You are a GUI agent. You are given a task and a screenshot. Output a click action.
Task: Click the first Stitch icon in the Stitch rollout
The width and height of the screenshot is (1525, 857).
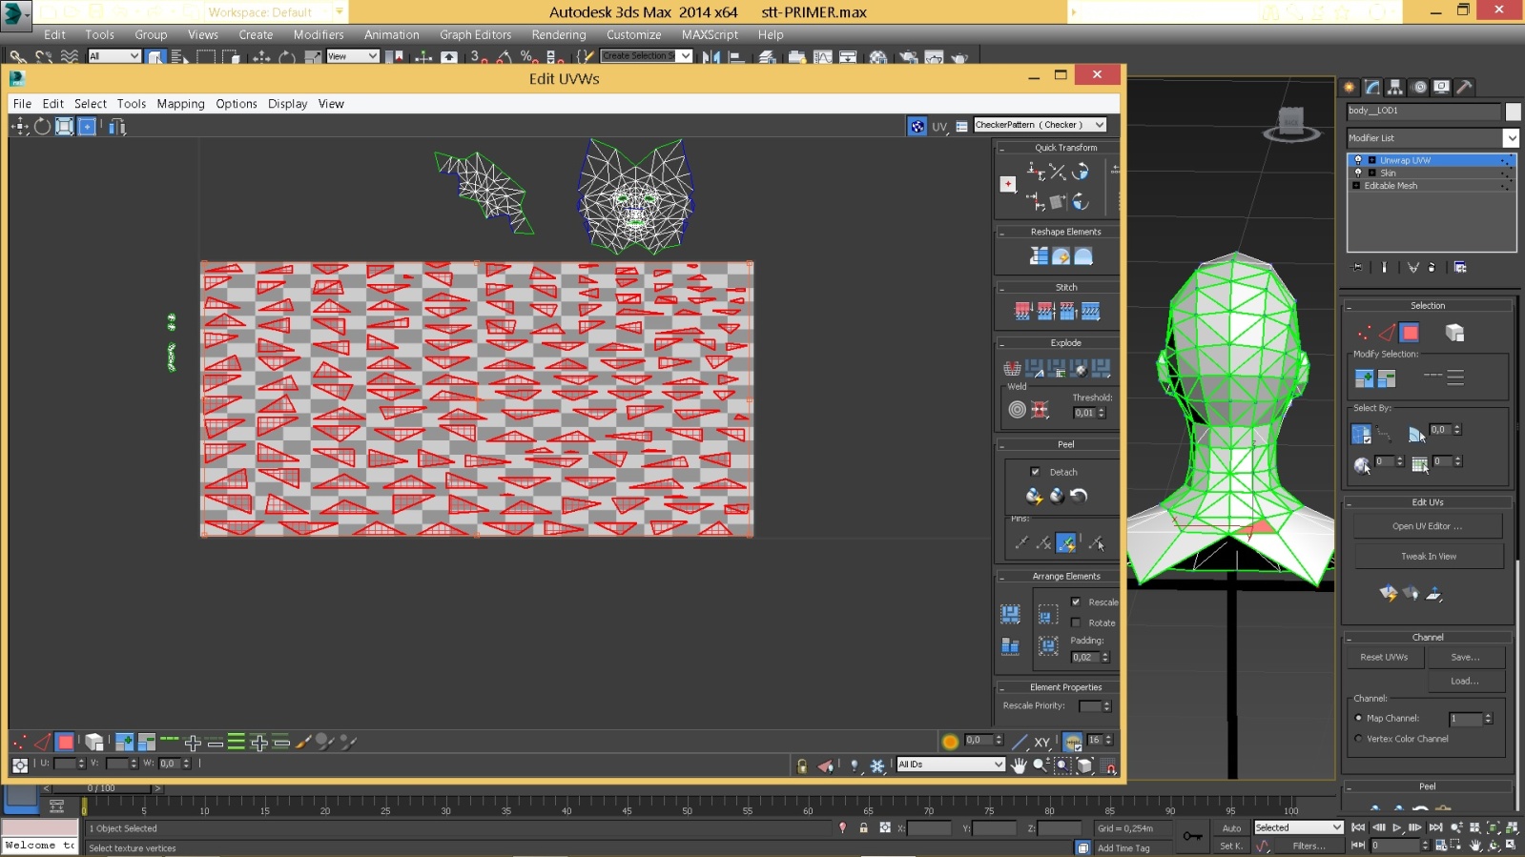pyautogui.click(x=1023, y=311)
